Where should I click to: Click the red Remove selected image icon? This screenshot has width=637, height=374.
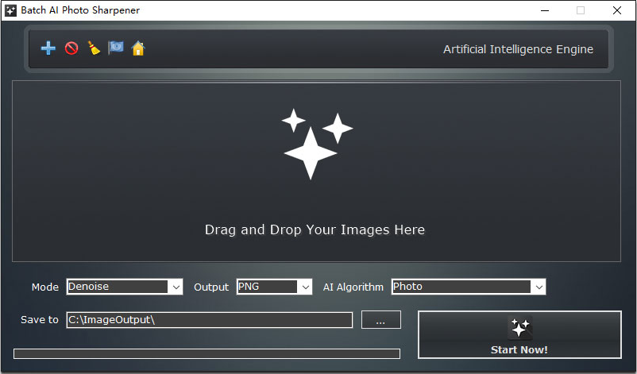point(71,48)
